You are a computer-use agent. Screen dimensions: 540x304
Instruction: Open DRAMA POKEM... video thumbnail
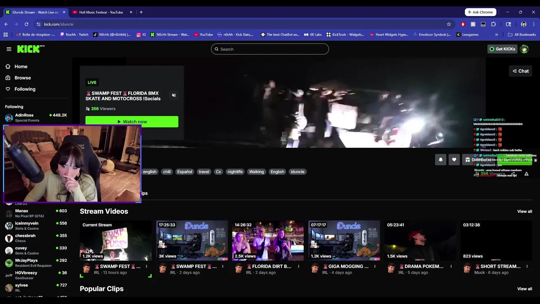[420, 241]
